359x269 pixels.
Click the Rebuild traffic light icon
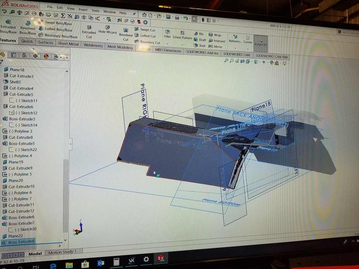[203, 20]
